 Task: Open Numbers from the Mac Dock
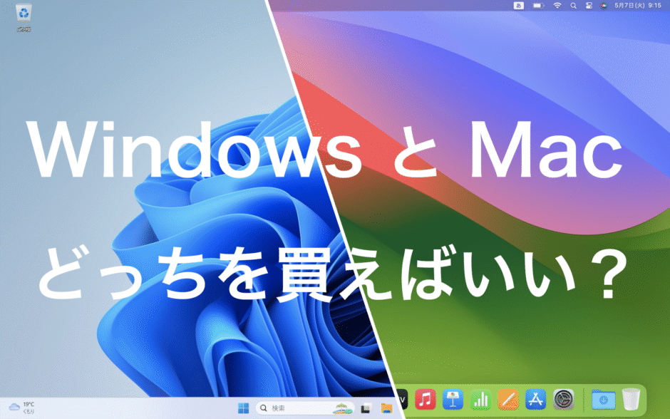pyautogui.click(x=480, y=399)
